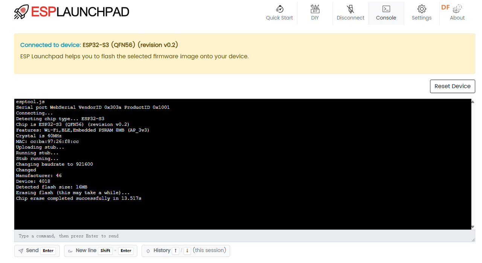Click the History down arrow key
This screenshot has width=482, height=263.
click(x=187, y=251)
